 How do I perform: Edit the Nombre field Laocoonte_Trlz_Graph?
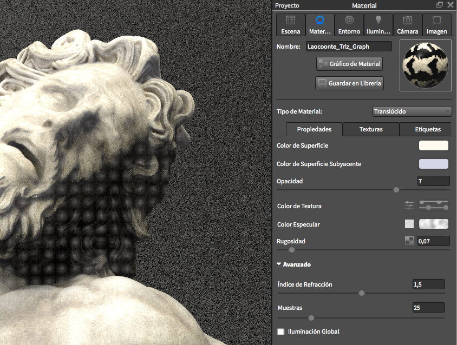(x=349, y=47)
